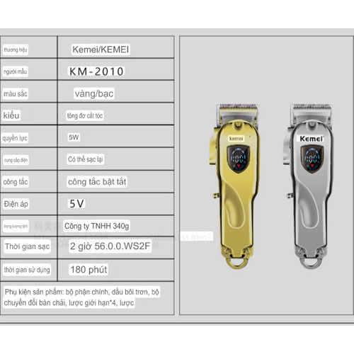
Task: Click the gold Kemei hair clipper image
Action: (x=234, y=186)
